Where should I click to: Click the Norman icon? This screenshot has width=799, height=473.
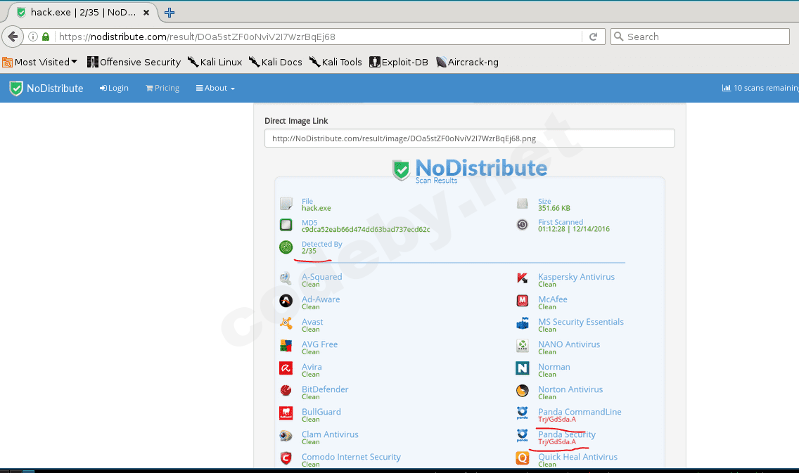click(523, 368)
